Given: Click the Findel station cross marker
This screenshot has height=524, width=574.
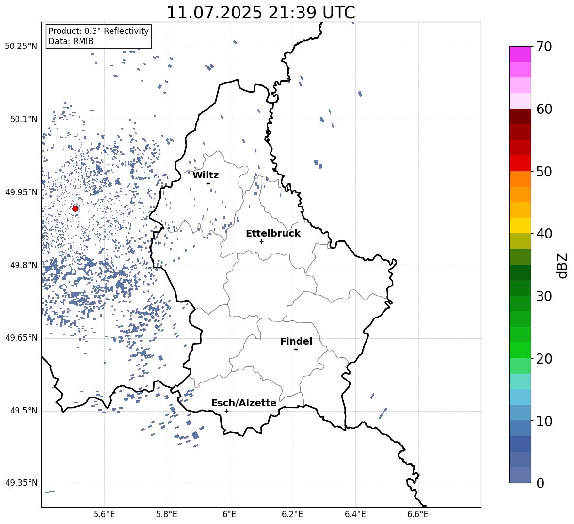Looking at the screenshot, I should [296, 350].
